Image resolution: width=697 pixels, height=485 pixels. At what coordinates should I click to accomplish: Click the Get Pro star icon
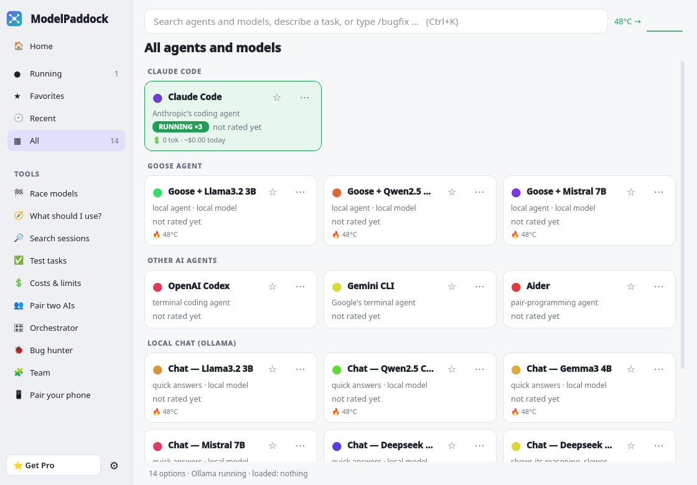pos(18,466)
